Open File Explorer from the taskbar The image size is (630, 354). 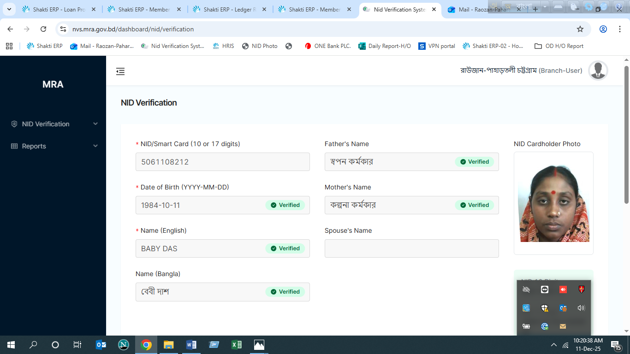[x=168, y=345]
